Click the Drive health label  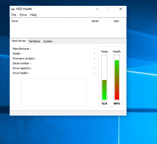pyautogui.click(x=21, y=73)
